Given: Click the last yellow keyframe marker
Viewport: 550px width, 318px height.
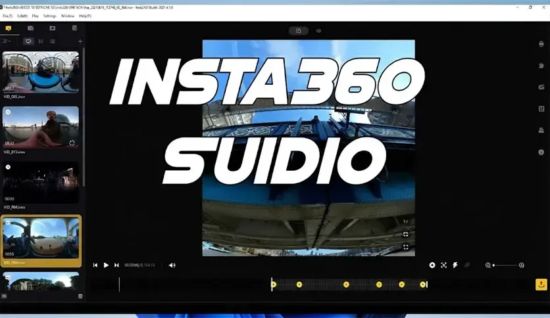Looking at the screenshot, I should click(x=422, y=284).
